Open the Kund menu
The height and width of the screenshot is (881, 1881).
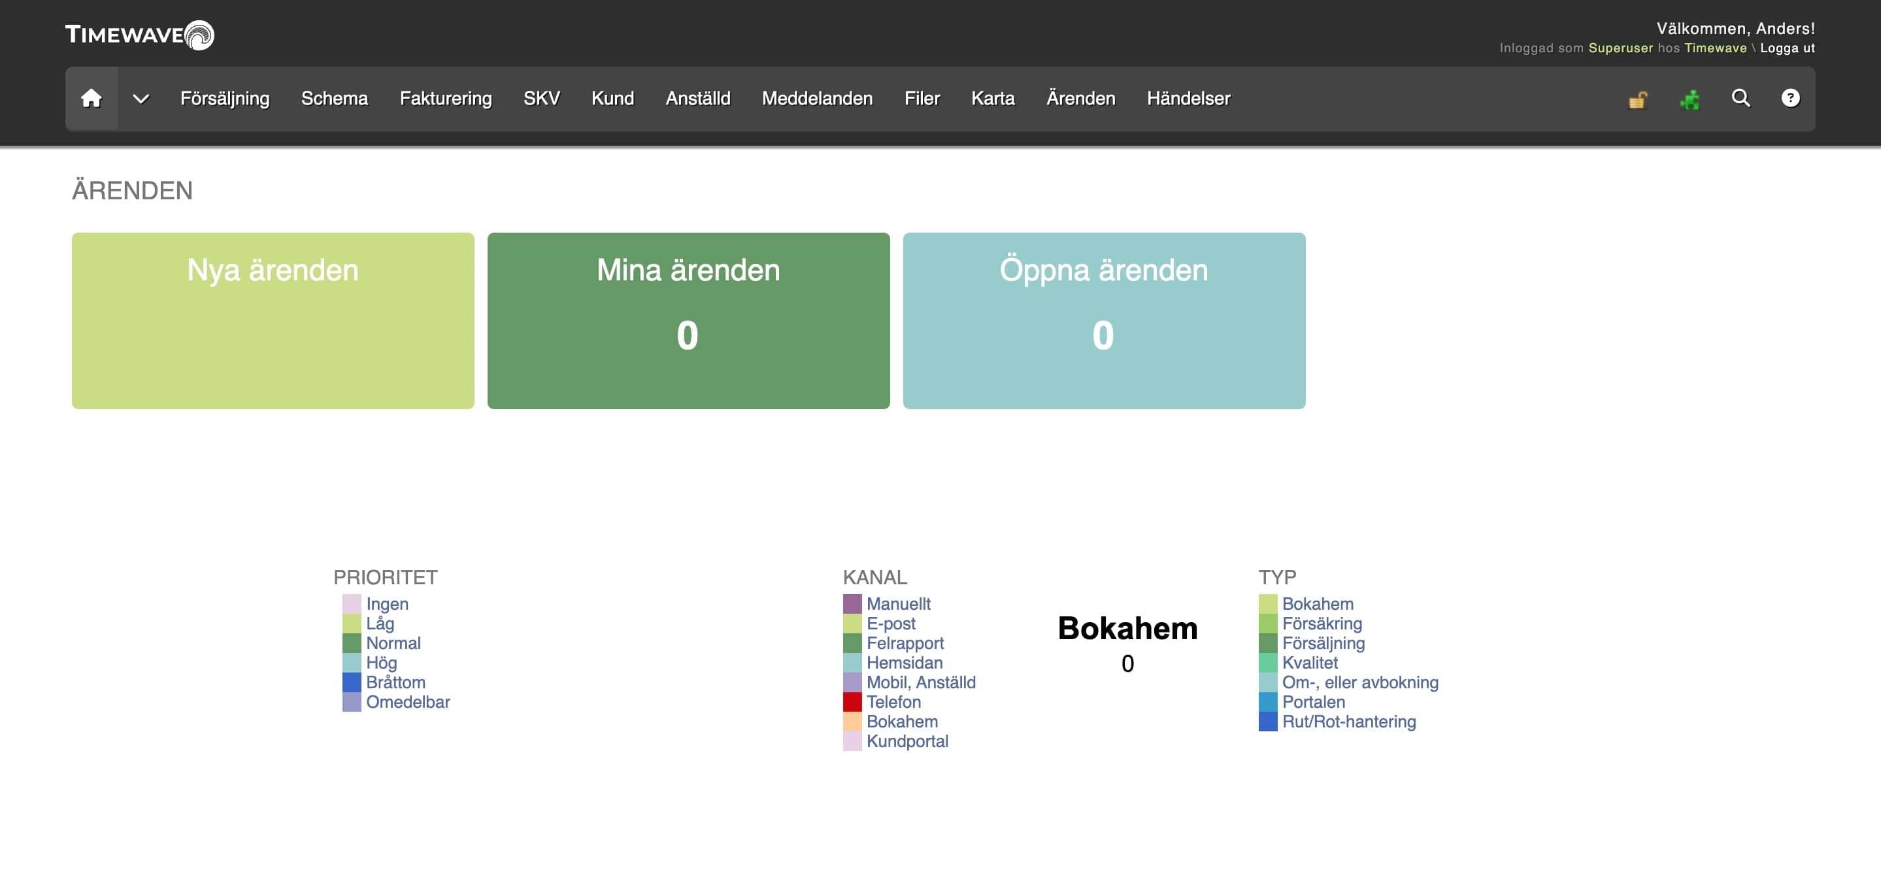(612, 99)
